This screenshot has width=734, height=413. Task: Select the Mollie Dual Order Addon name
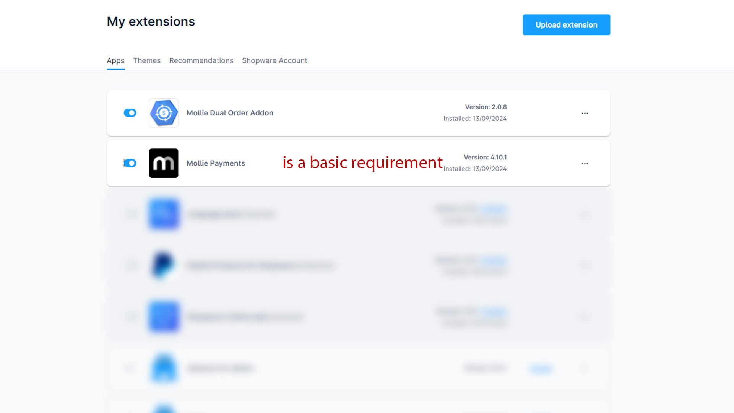click(x=230, y=113)
